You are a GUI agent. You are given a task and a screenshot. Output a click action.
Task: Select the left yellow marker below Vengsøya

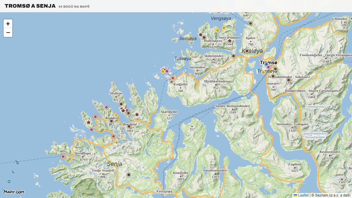point(218,31)
